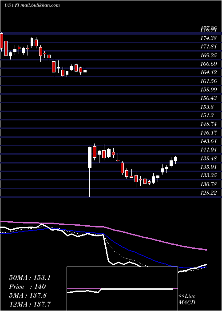Click the 174.38 price axis label

click(209, 38)
